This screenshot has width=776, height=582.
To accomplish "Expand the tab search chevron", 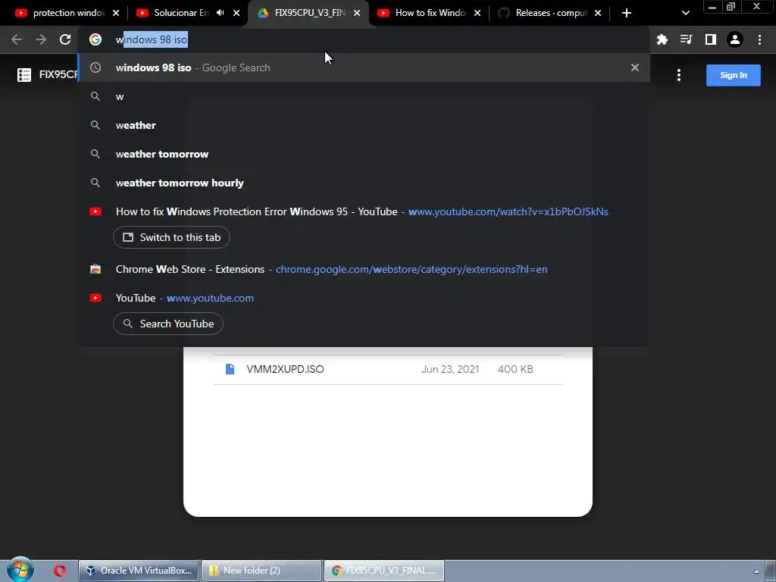I will click(x=685, y=13).
